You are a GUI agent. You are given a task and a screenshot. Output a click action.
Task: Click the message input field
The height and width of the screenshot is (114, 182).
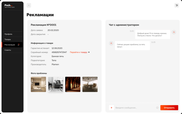[x=135, y=108]
